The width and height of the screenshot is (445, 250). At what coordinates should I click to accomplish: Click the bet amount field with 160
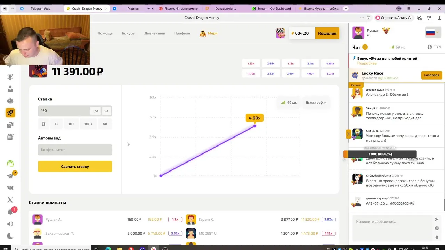(64, 111)
